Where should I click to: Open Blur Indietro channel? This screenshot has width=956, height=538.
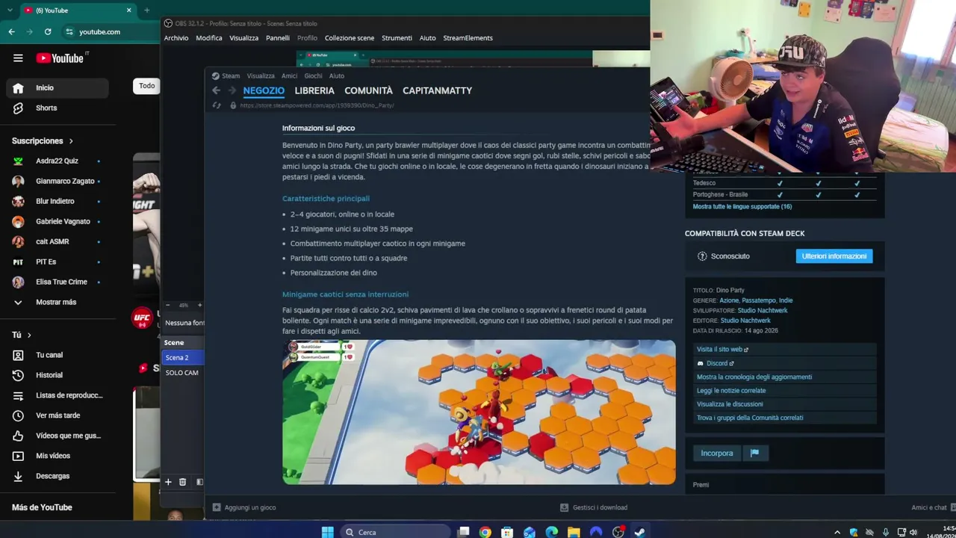[x=58, y=201]
